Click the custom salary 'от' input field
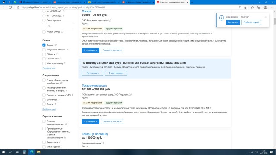Screen dimensions: 276x155 pos(60,26)
